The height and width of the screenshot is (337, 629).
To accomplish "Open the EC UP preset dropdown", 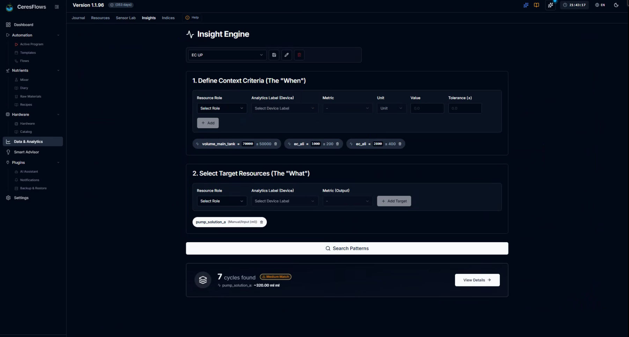I will [227, 55].
